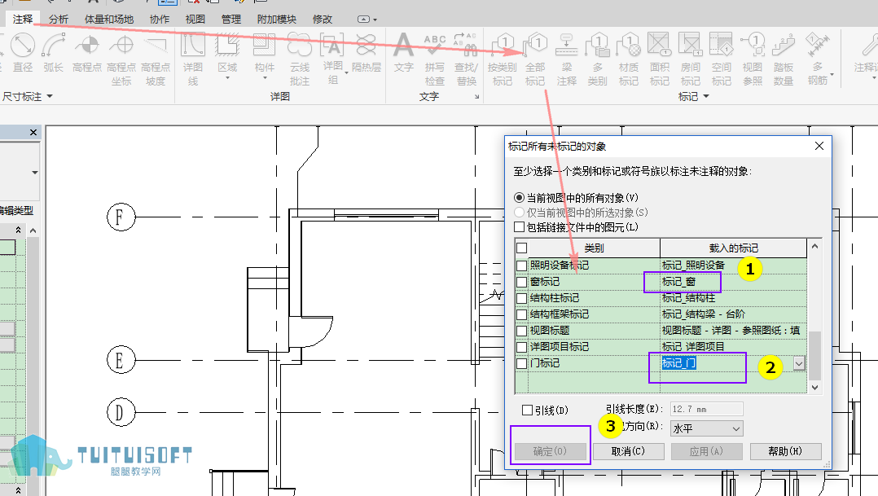
Task: Check the 照明设备标记 category row
Action: click(522, 266)
